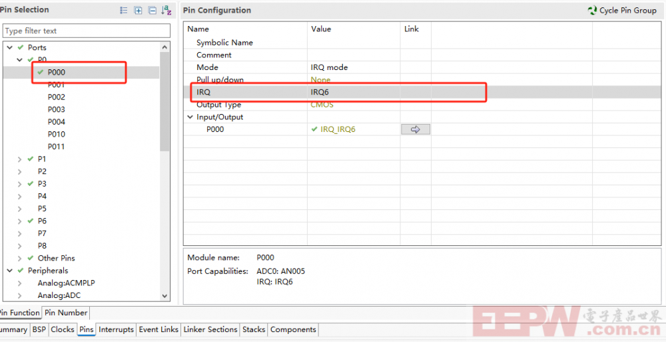Image resolution: width=666 pixels, height=342 pixels.
Task: Click the IRQ6 value in the IRQ row
Action: coord(320,92)
